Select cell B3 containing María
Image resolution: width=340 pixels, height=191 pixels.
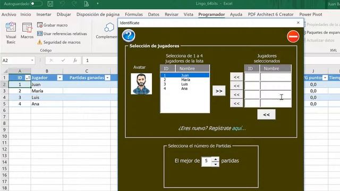(47, 91)
